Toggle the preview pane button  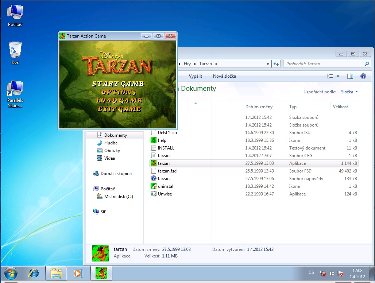coord(350,76)
